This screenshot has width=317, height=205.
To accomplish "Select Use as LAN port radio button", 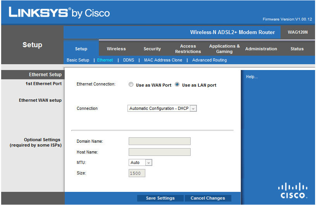I will (x=177, y=85).
